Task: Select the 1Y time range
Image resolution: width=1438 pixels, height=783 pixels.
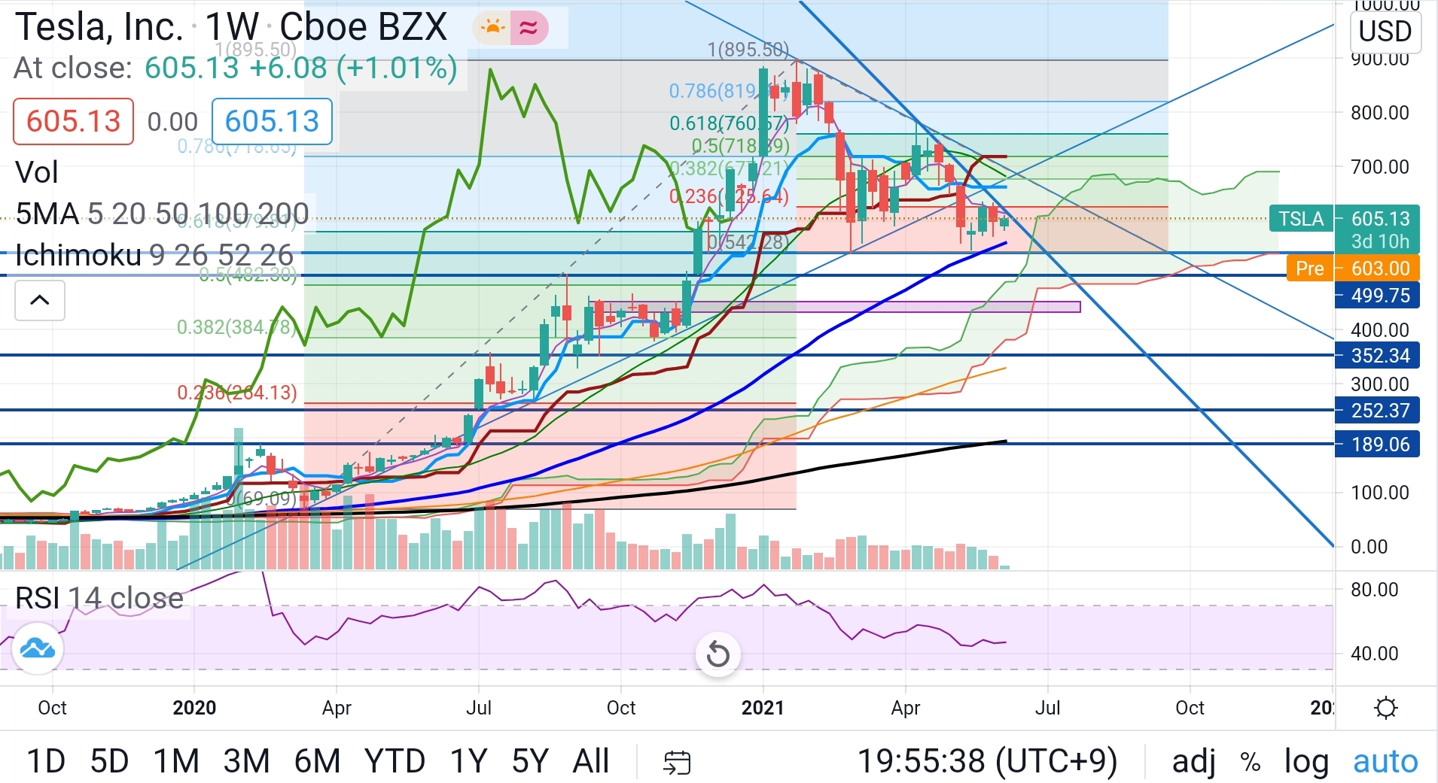Action: tap(468, 761)
